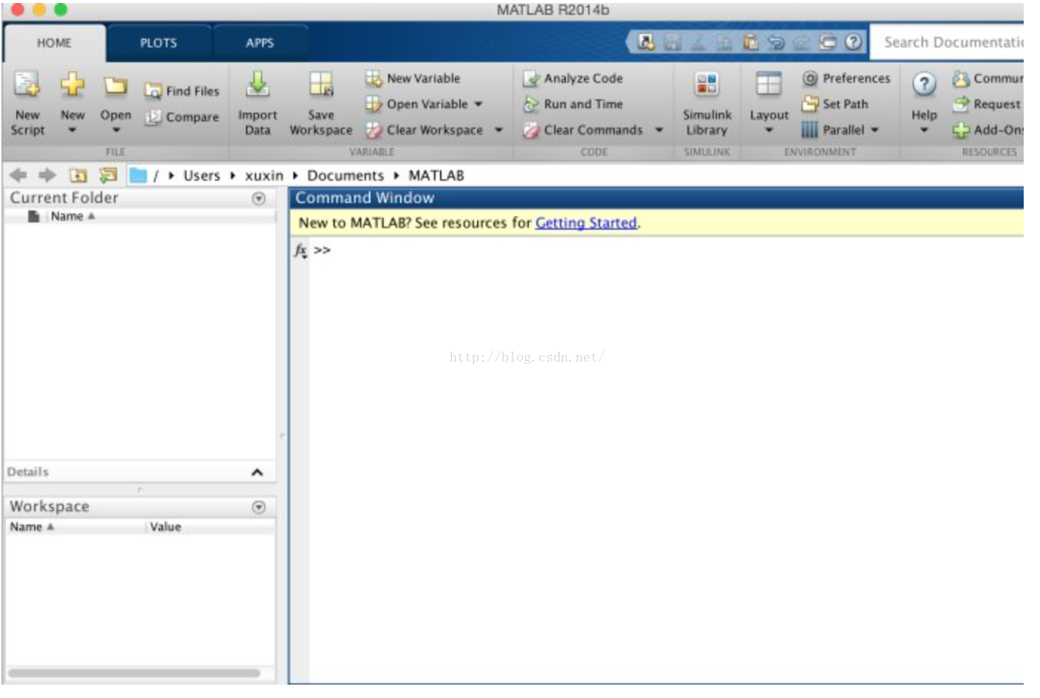Click the command prompt input area
This screenshot has height=698, width=1040.
667,250
